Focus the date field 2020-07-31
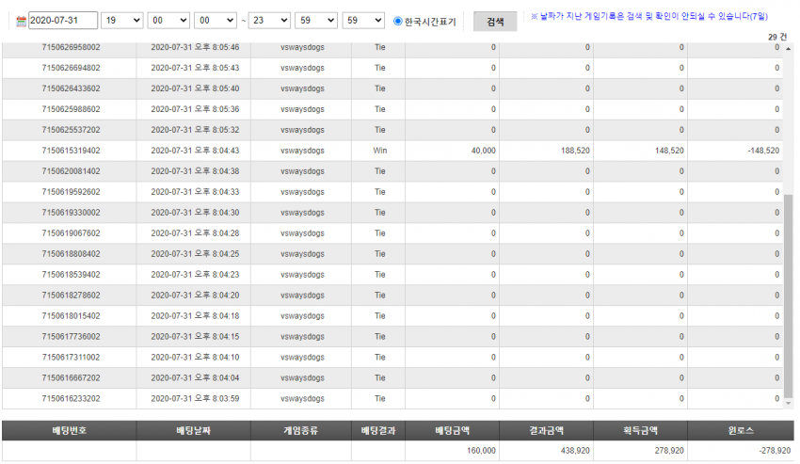The width and height of the screenshot is (800, 464). coord(63,21)
